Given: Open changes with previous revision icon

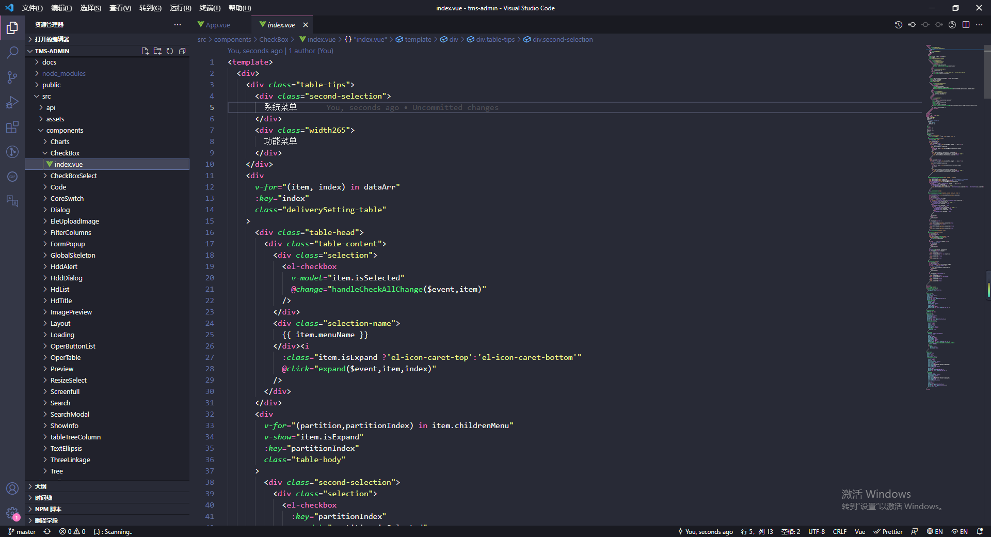Looking at the screenshot, I should click(912, 25).
